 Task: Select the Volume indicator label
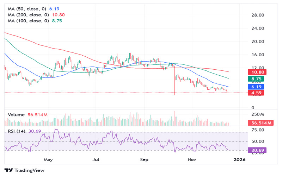tap(16, 115)
